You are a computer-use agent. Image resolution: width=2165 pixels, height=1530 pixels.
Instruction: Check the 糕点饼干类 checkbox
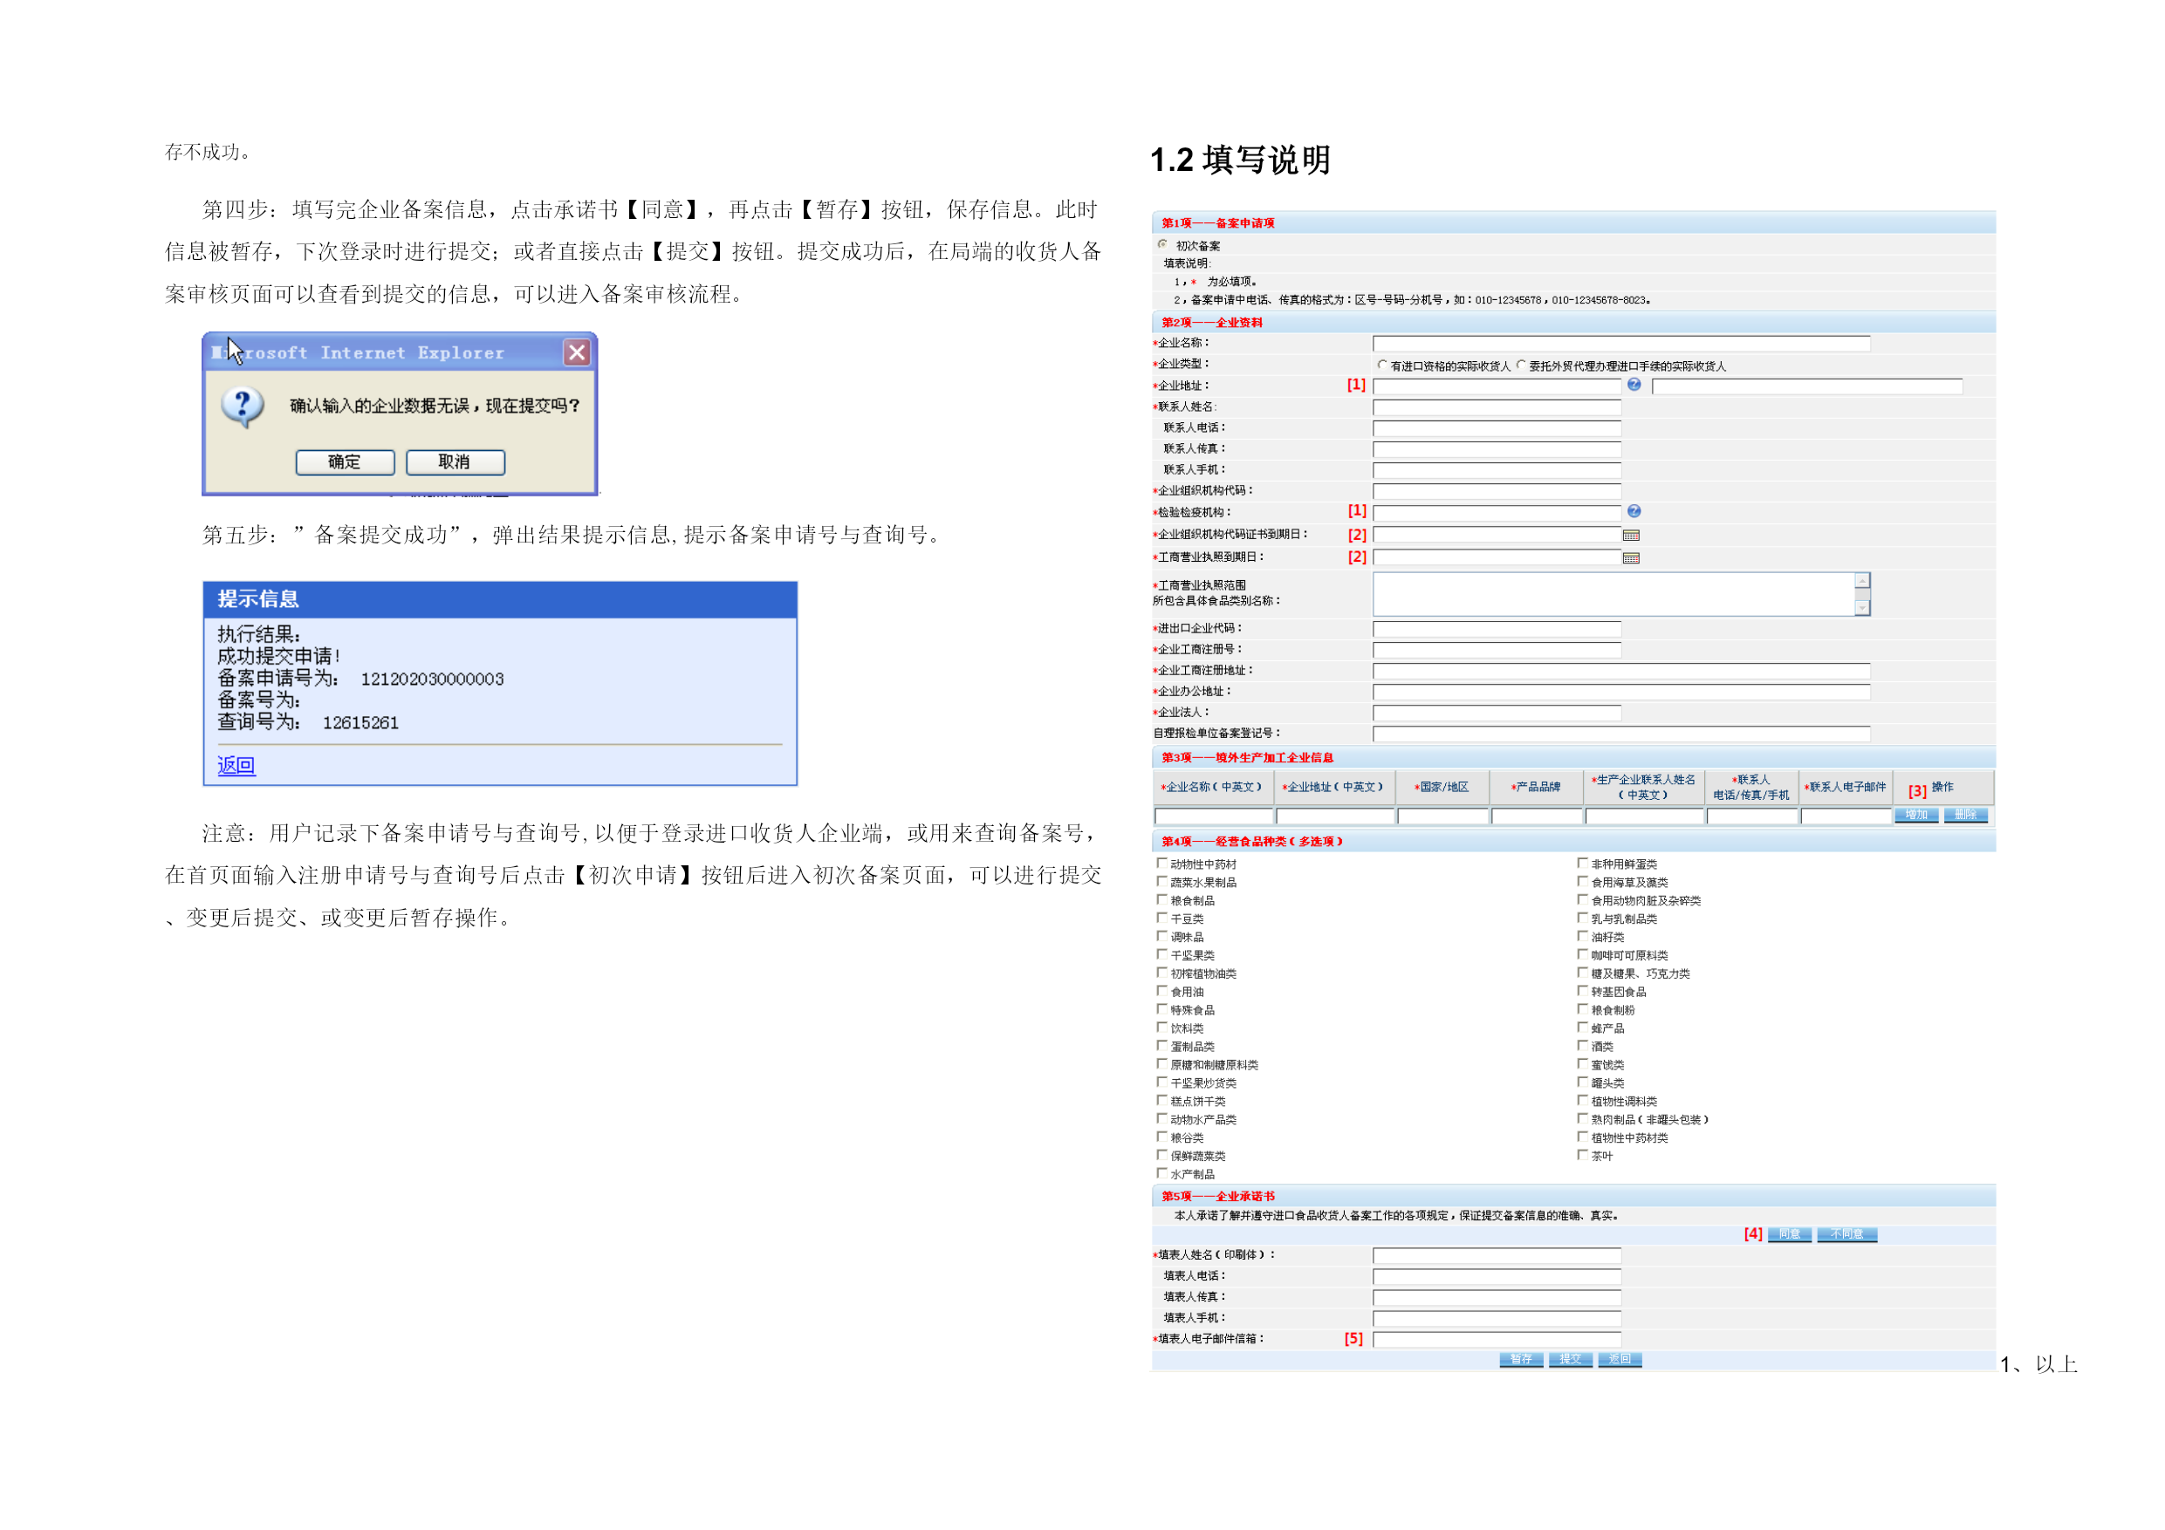point(1161,1100)
